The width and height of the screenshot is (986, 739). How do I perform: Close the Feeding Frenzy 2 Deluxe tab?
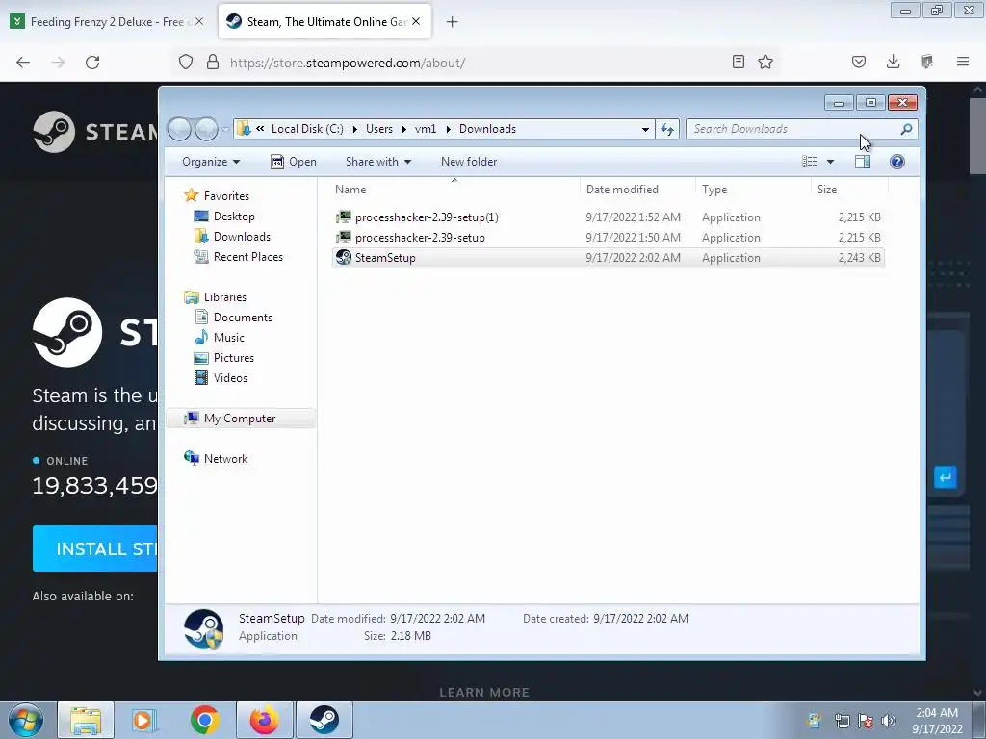(x=199, y=22)
